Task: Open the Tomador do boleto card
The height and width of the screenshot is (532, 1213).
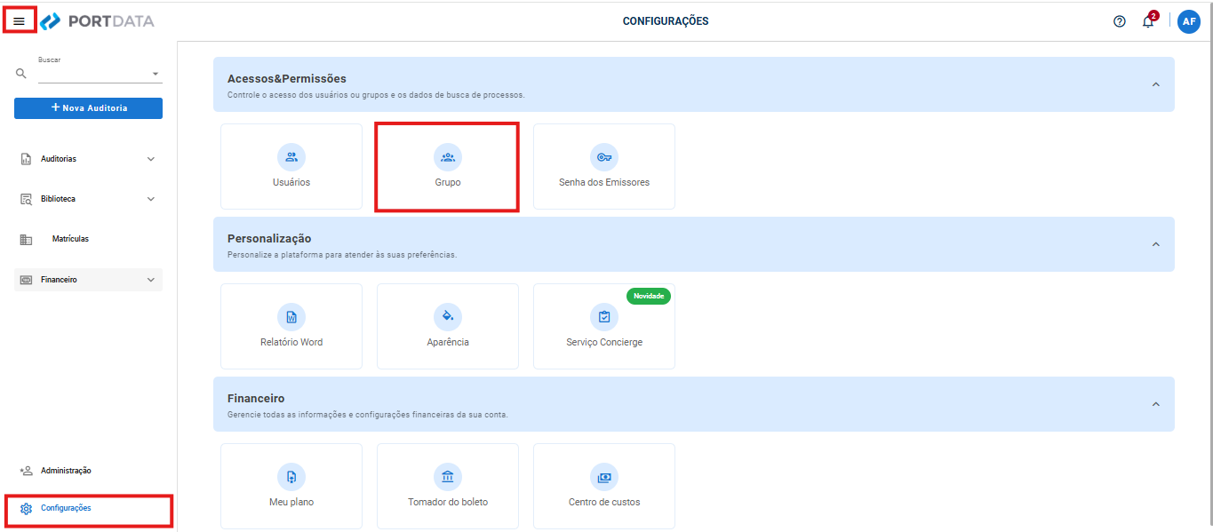Action: (448, 486)
